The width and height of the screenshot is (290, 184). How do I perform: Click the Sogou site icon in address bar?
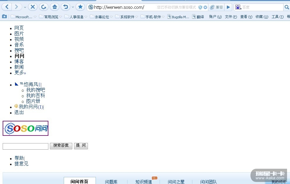click(x=91, y=7)
